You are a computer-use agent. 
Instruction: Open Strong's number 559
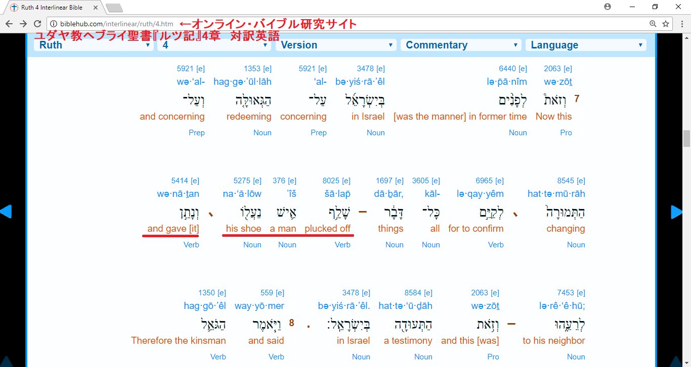click(x=267, y=293)
